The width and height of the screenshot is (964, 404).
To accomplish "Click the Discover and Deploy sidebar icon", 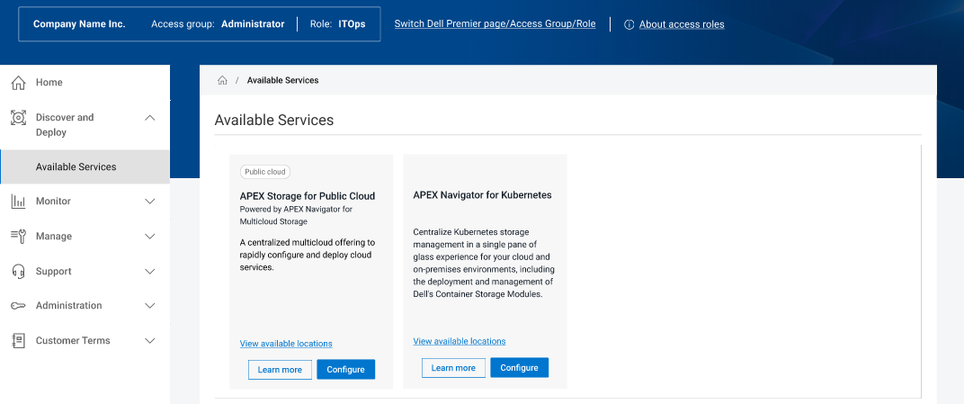I will (x=18, y=118).
